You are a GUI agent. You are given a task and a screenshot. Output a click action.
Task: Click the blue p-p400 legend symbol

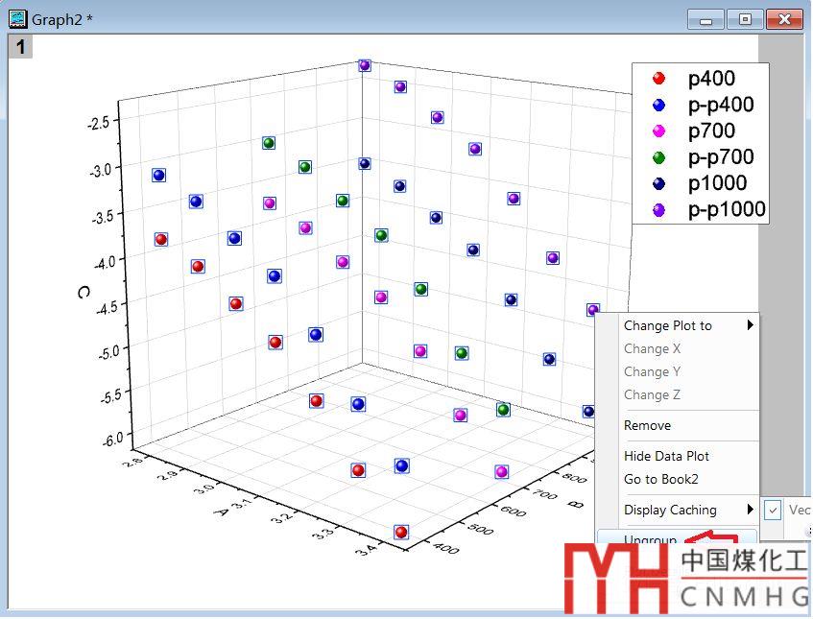point(658,105)
